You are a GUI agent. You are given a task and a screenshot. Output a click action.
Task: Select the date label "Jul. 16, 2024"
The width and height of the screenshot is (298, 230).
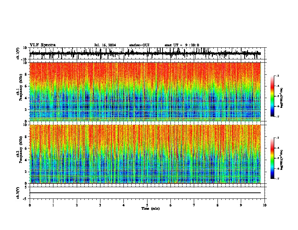click(x=105, y=45)
